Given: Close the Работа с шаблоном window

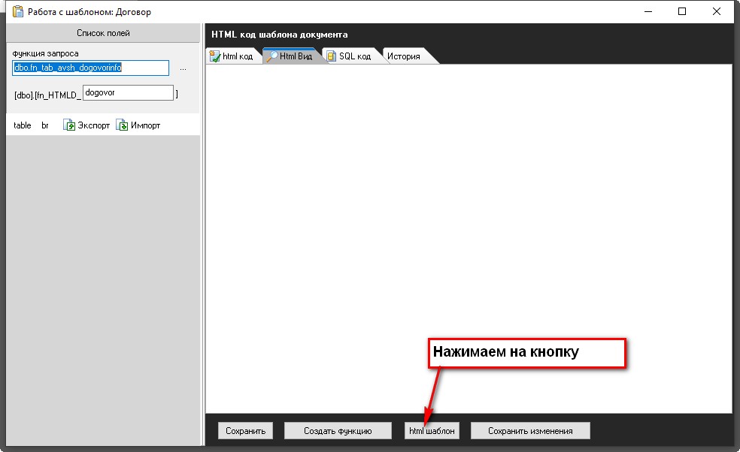Looking at the screenshot, I should [x=717, y=11].
